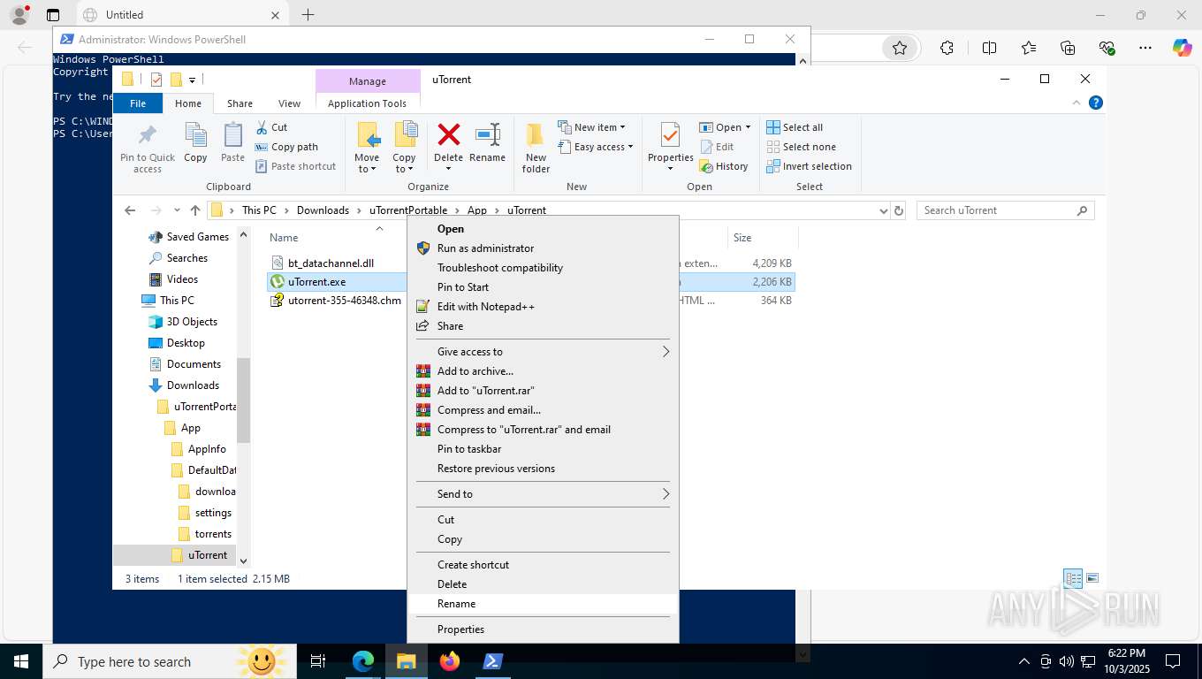Expand the address bar history dropdown

(x=883, y=210)
